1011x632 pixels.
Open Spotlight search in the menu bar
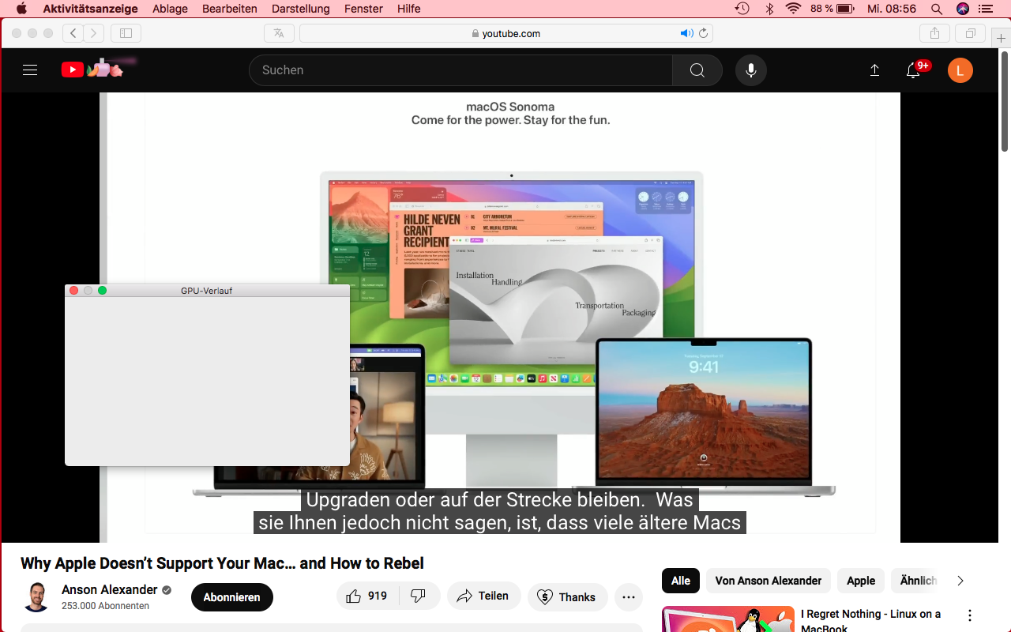[937, 9]
